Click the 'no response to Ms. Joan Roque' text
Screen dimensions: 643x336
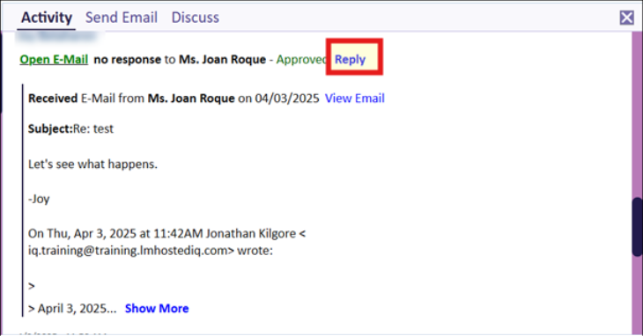coord(180,59)
